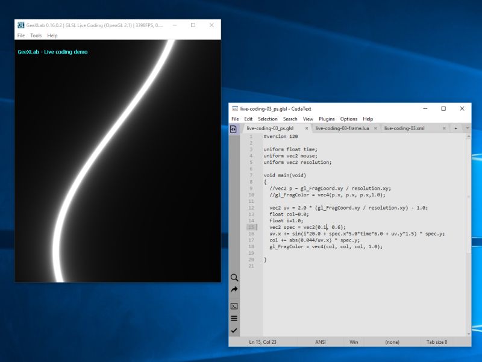Click the 'gl_FragColor = vec4(col, col, col, 1.0);' line

coord(326,246)
